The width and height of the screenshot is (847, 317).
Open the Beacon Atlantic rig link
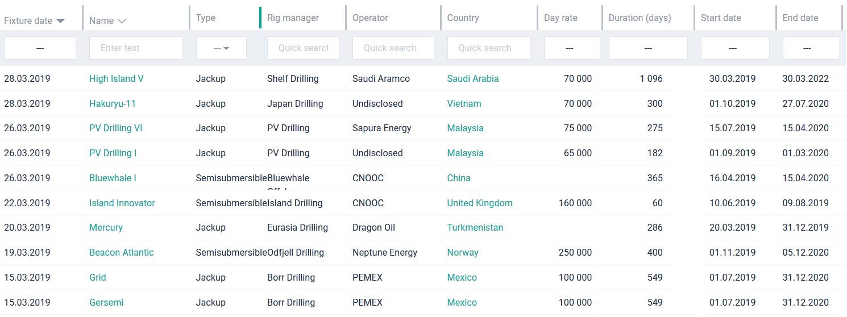point(121,253)
